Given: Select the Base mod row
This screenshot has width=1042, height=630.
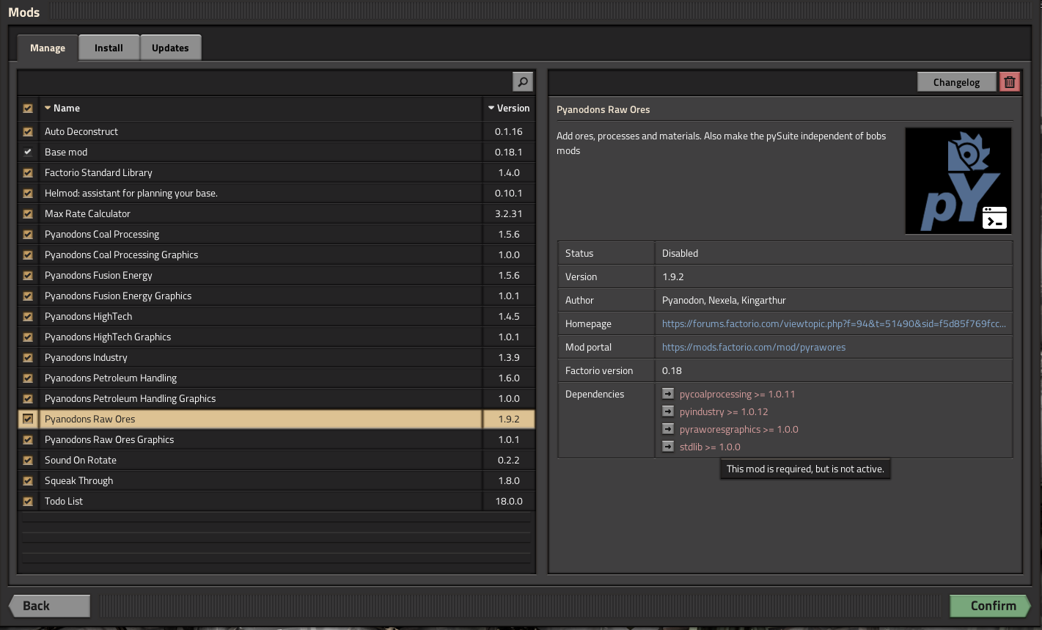Looking at the screenshot, I should coord(276,152).
